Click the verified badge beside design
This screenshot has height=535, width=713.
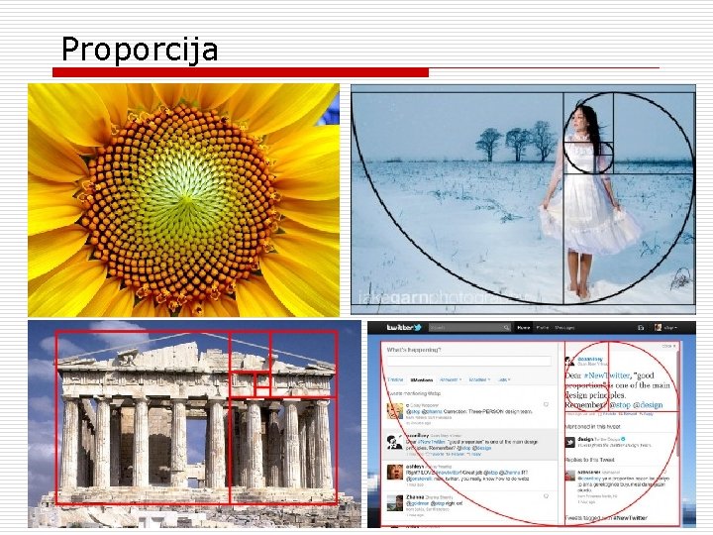[x=623, y=439]
